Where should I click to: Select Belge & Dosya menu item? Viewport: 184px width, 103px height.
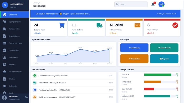(x=14, y=36)
